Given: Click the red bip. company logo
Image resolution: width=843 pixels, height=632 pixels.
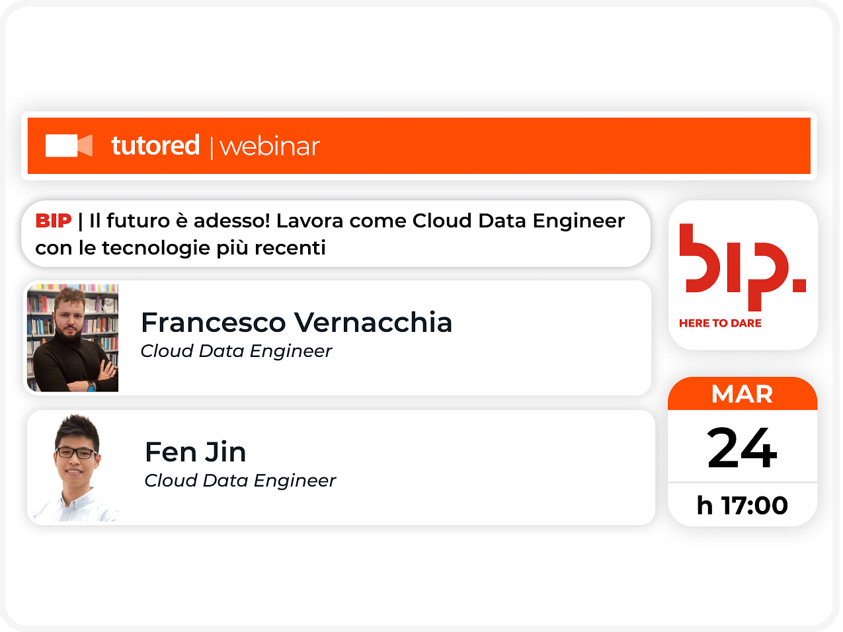Looking at the screenshot, I should click(743, 267).
